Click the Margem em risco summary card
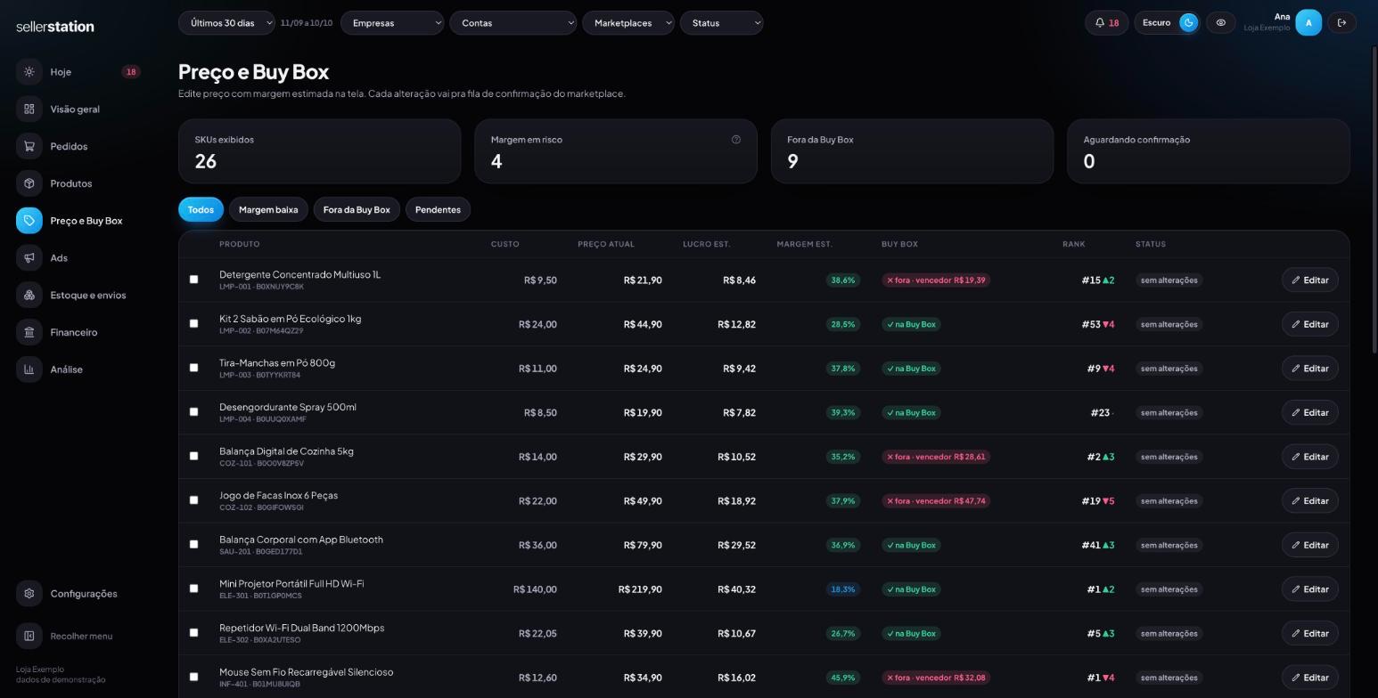This screenshot has height=698, width=1378. click(616, 151)
